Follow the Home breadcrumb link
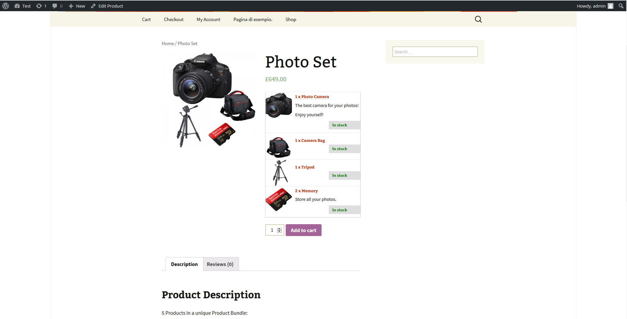The image size is (627, 319). (168, 43)
